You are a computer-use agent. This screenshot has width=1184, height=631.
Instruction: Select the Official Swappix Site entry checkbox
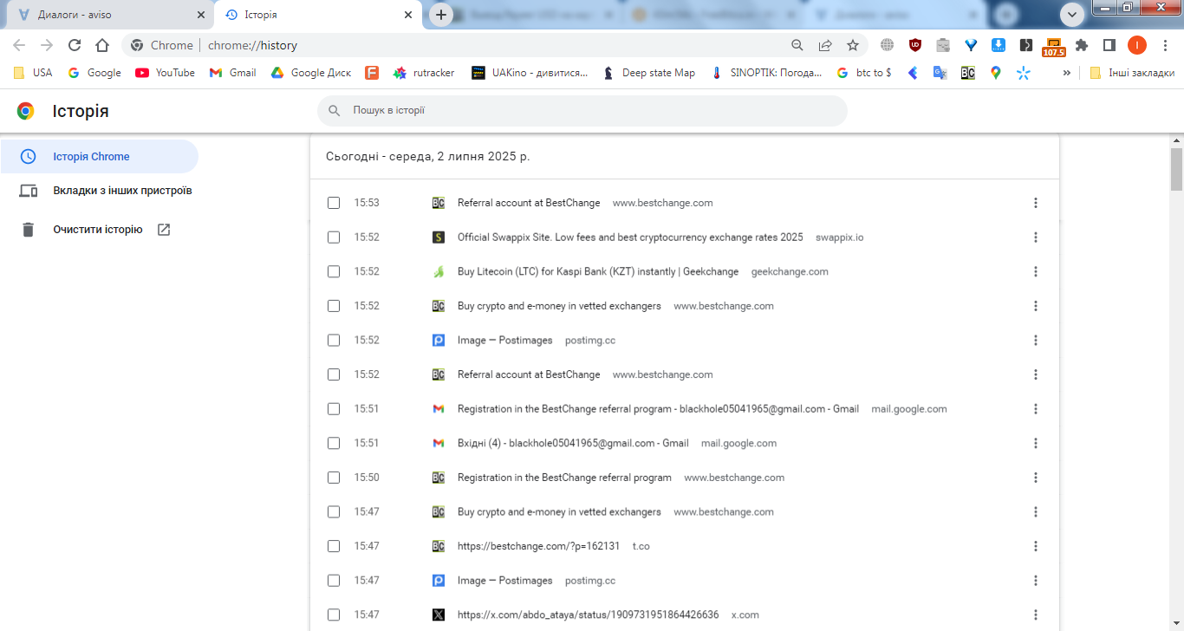click(334, 237)
